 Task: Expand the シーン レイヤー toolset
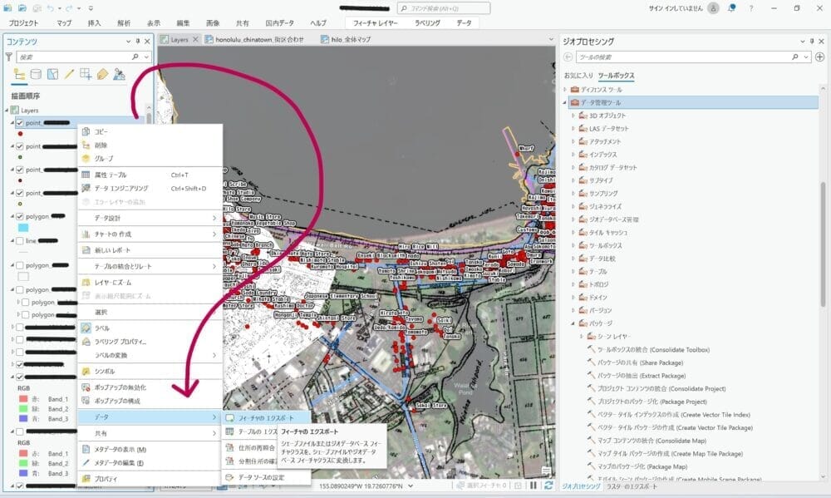[x=582, y=336]
